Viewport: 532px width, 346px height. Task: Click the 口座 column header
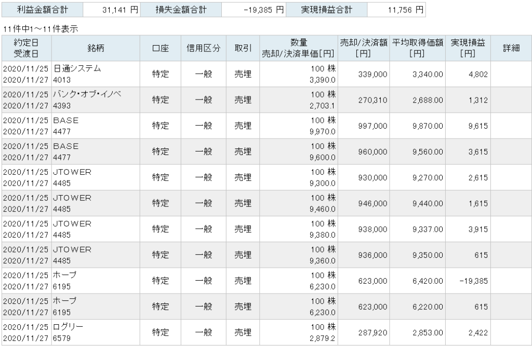[161, 48]
